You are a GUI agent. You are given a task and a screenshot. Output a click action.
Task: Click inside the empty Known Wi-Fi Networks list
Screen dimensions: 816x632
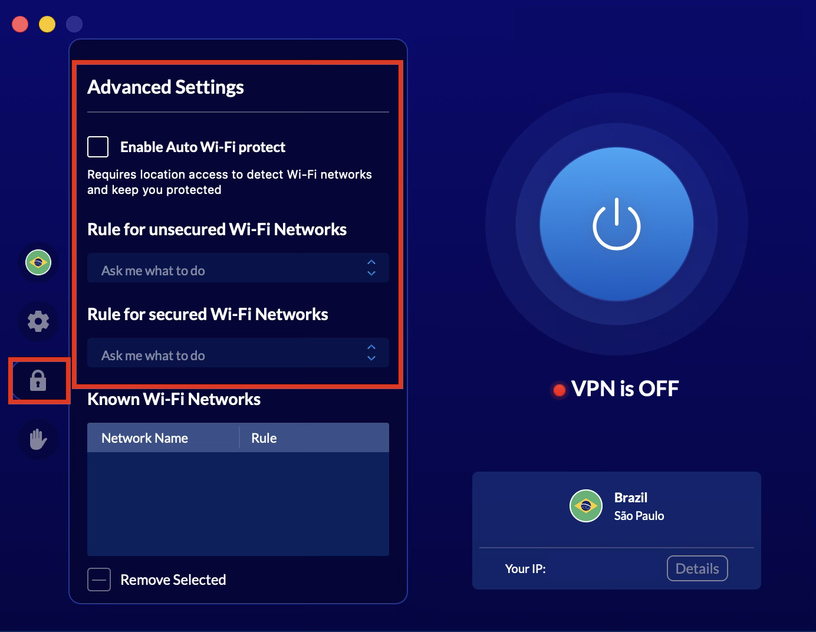238,504
